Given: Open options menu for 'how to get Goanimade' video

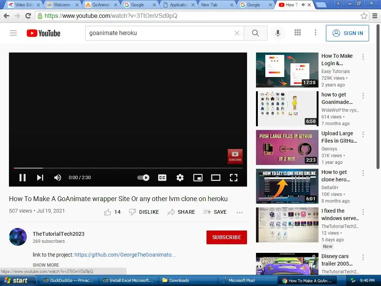Looking at the screenshot, I should [x=363, y=96].
